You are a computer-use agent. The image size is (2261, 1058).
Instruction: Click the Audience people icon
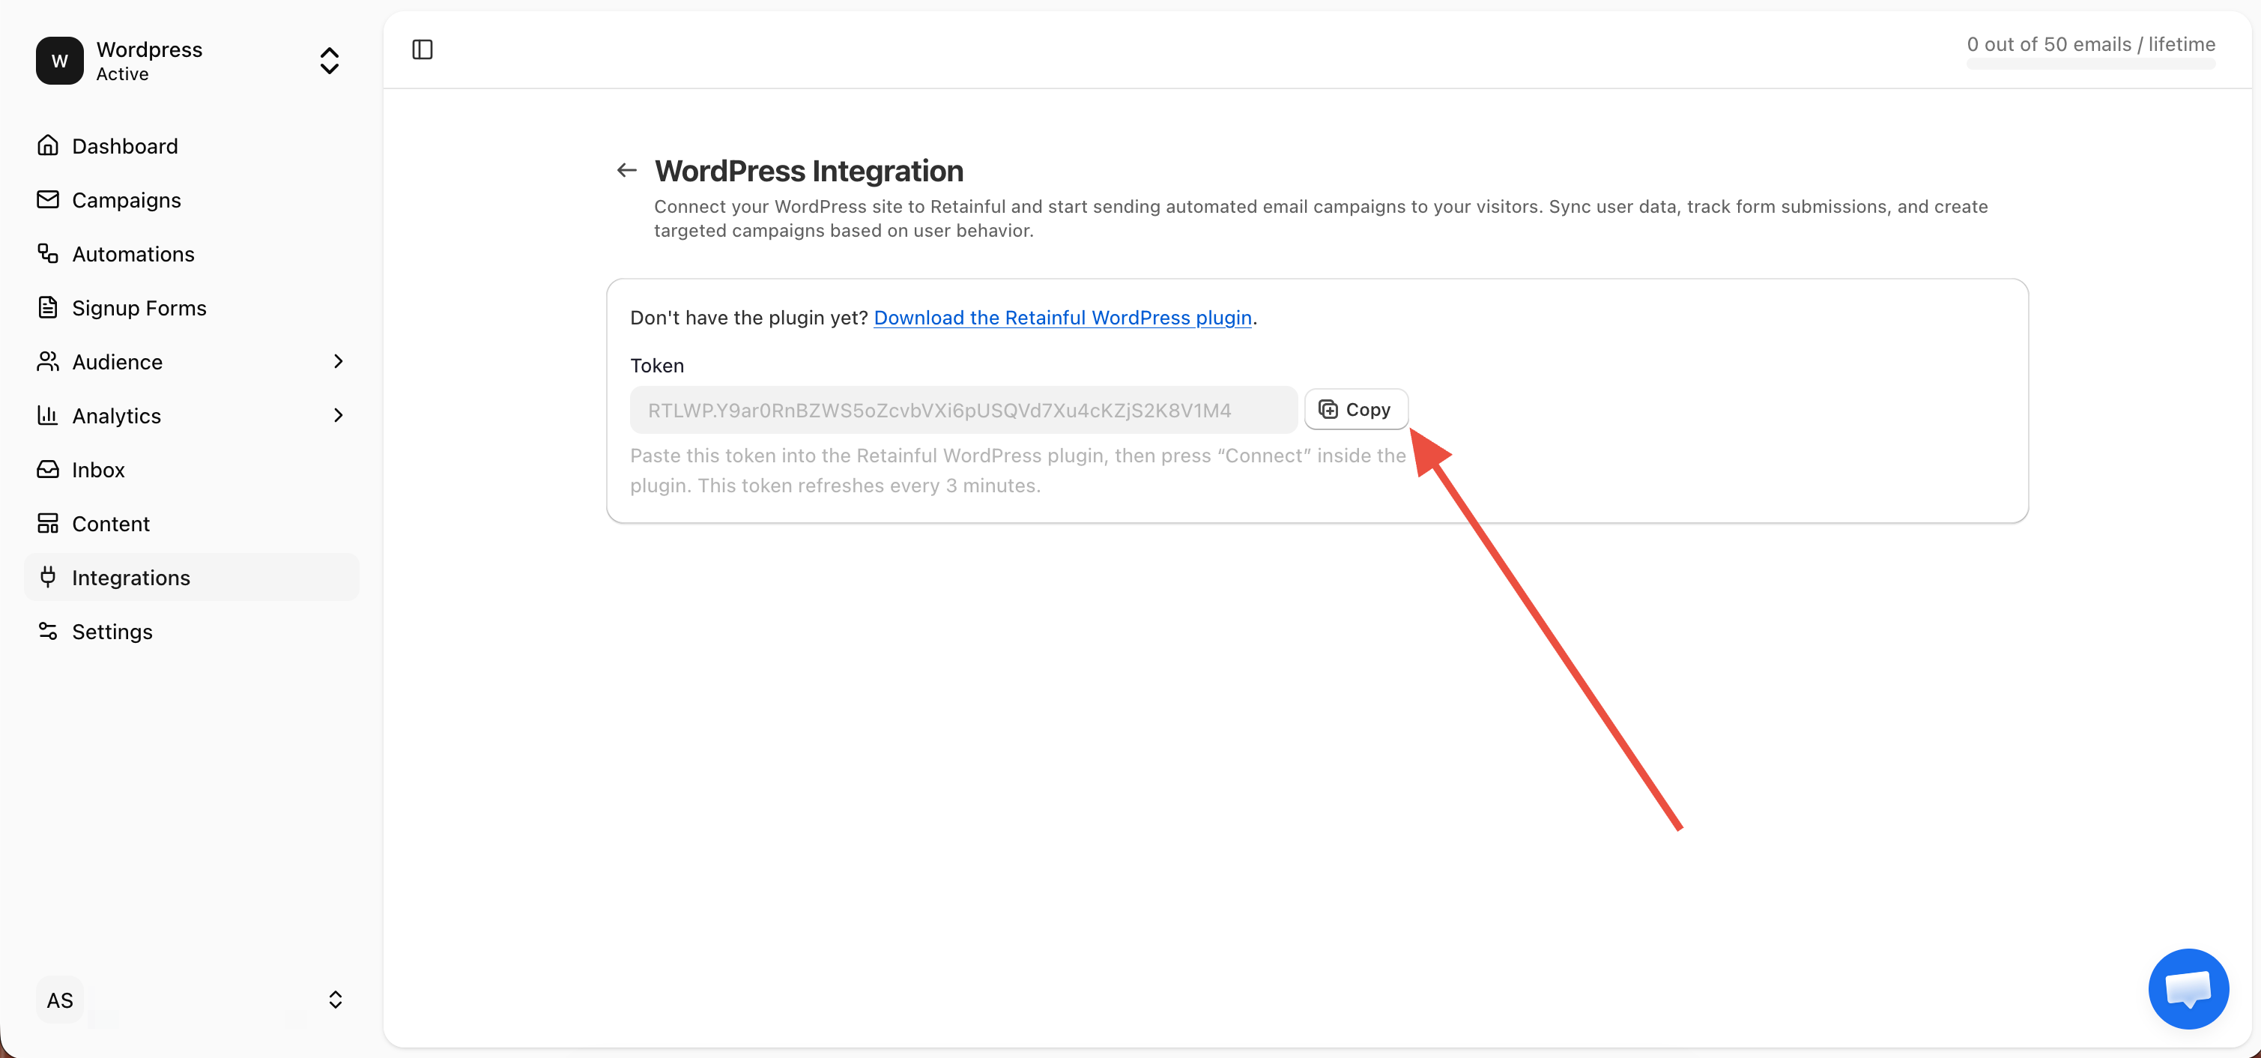pyautogui.click(x=47, y=361)
